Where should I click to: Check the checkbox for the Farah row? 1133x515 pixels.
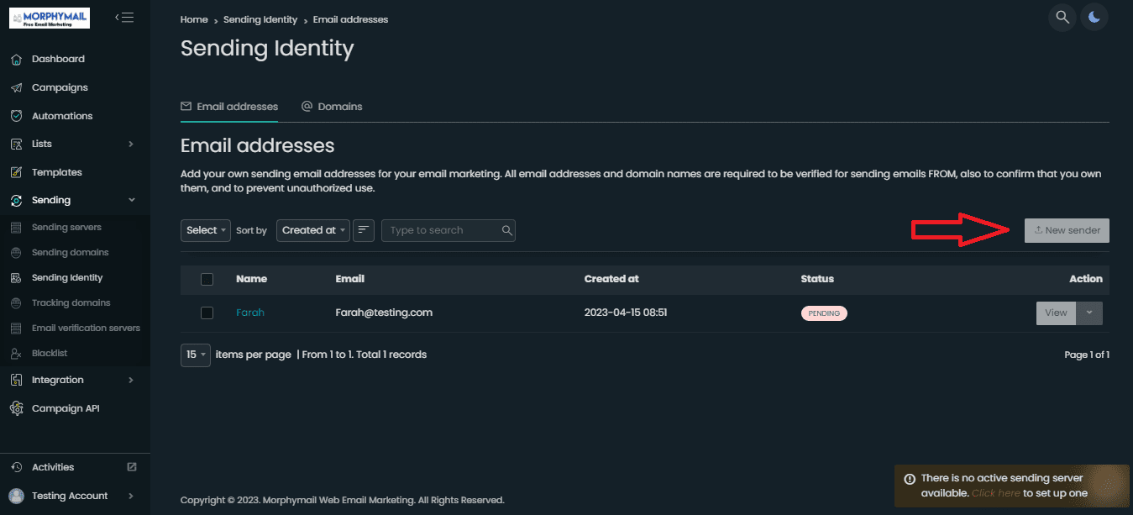pos(207,313)
